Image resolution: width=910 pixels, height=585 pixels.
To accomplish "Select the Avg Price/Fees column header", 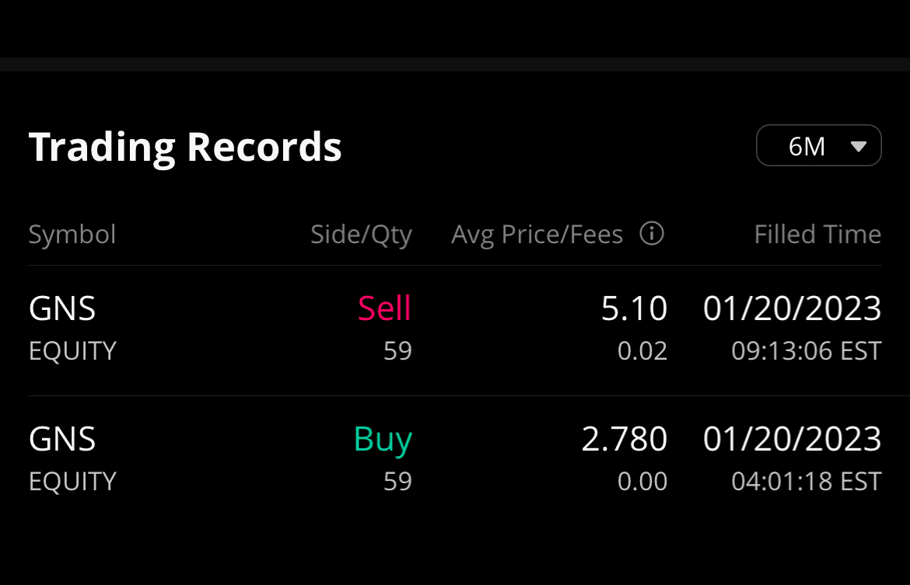I will [x=537, y=234].
